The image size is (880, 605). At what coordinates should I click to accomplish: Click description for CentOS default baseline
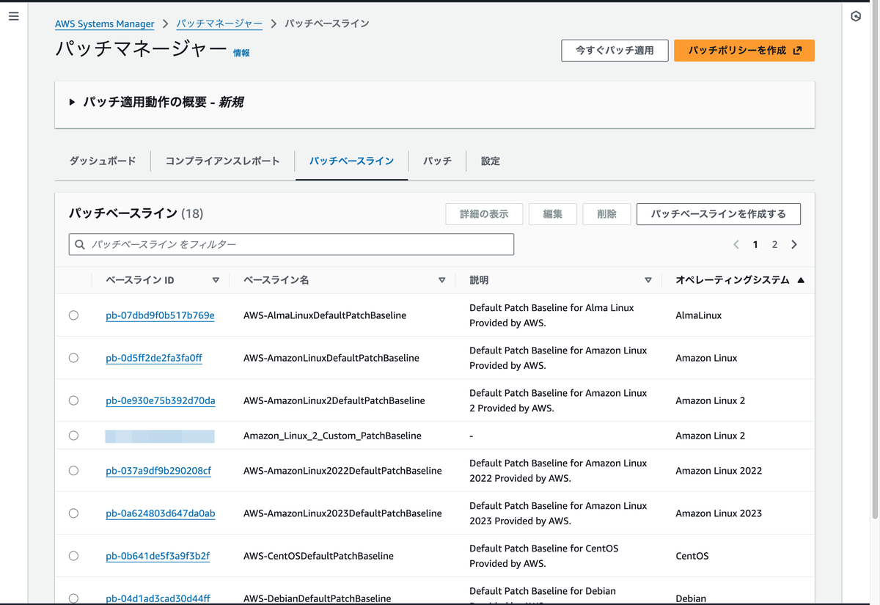[x=543, y=556]
